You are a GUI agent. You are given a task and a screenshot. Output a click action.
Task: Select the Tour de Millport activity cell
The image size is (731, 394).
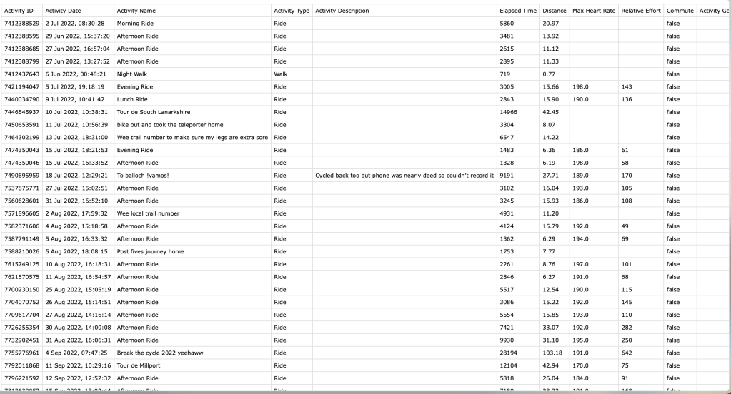click(139, 365)
